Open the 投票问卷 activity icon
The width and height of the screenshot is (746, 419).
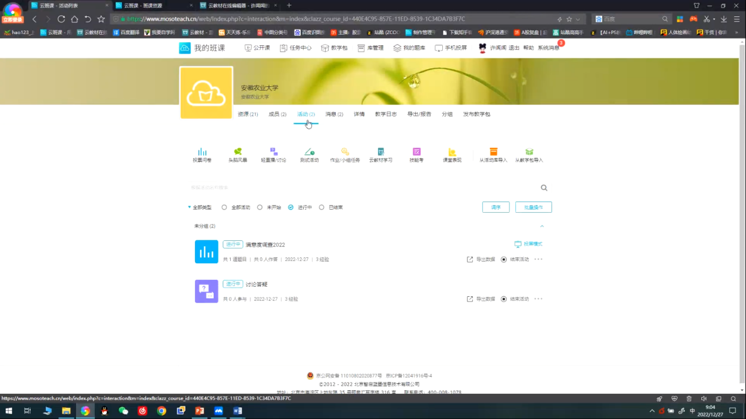[x=202, y=155]
